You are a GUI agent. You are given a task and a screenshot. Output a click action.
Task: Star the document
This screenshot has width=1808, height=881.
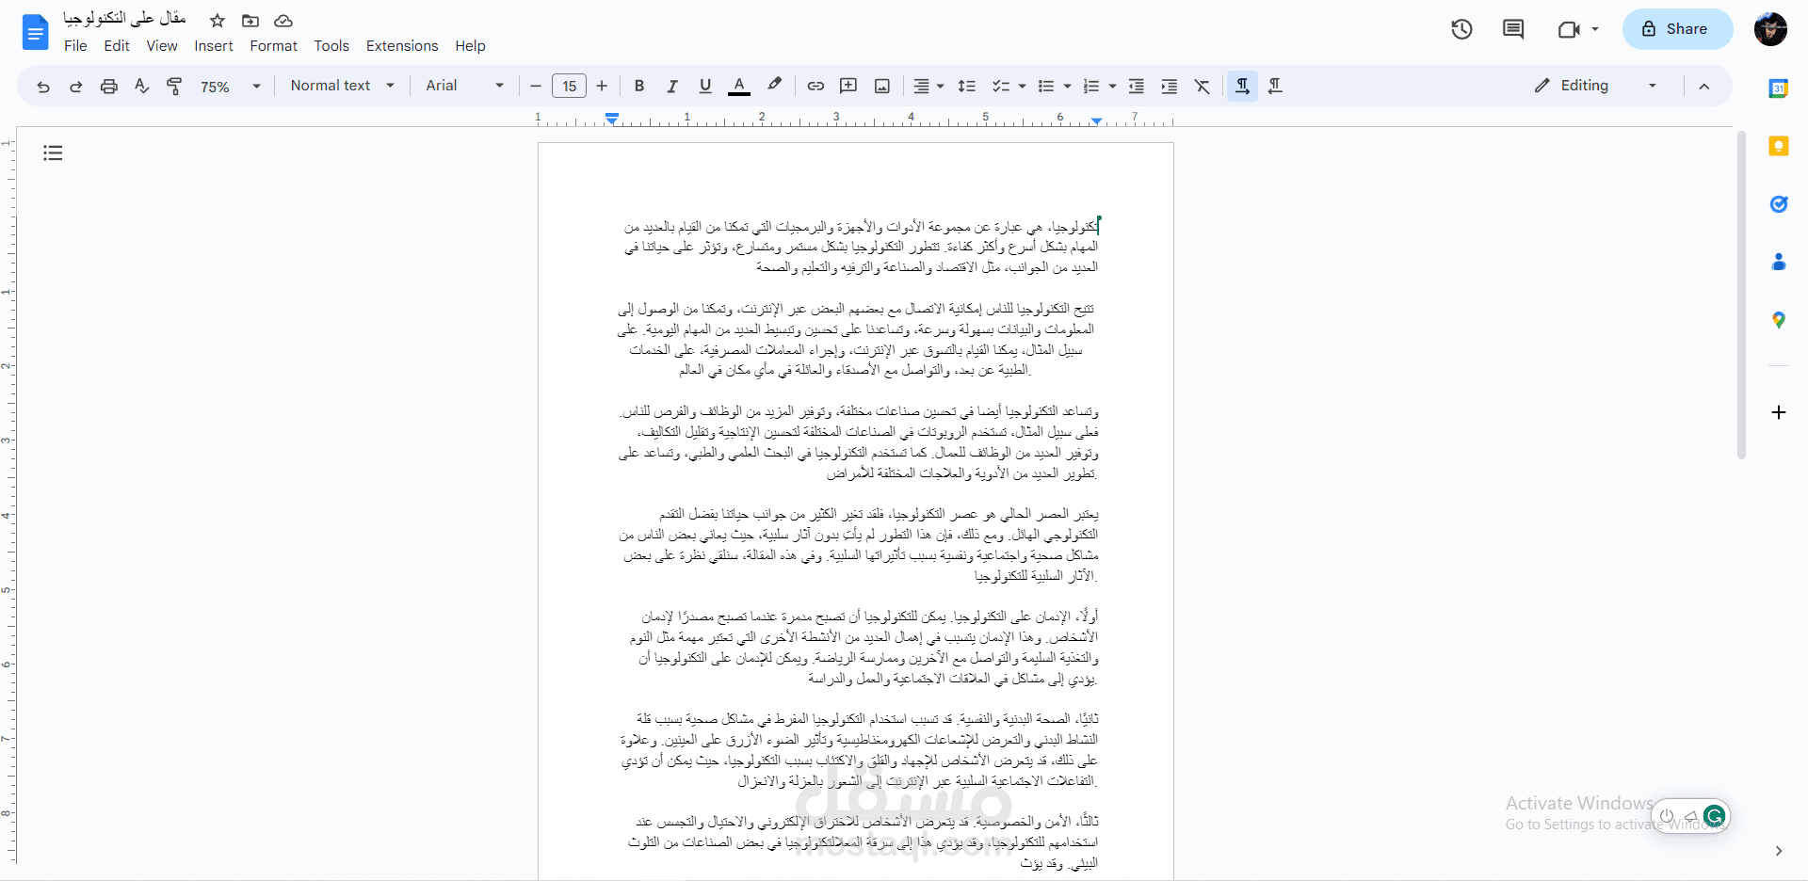218,21
